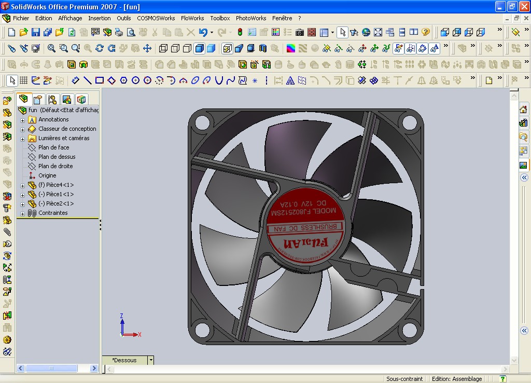Viewport: 531px width, 383px height.
Task: Click the screen capture camera icon
Action: click(x=299, y=32)
